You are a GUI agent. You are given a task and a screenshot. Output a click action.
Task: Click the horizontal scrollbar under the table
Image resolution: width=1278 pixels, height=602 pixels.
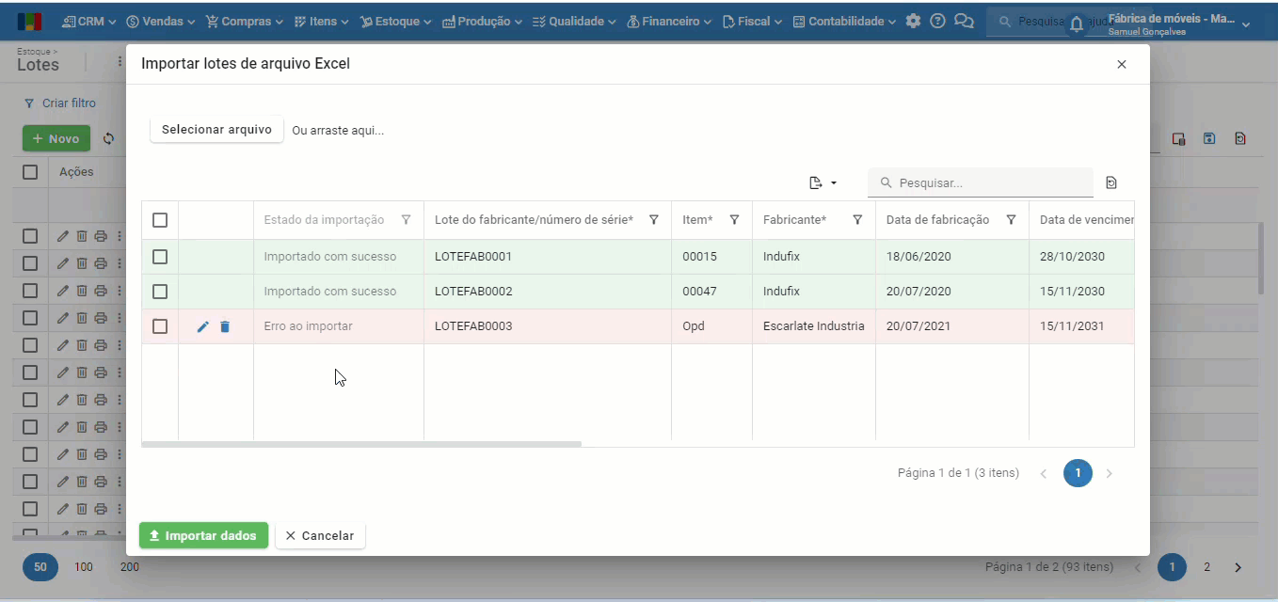362,444
